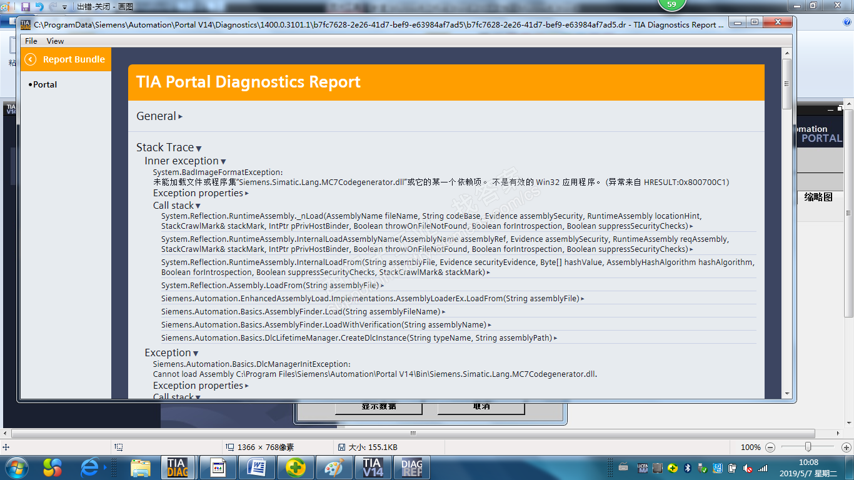Expand Exception properties under DlcManagerInitException

[247, 386]
